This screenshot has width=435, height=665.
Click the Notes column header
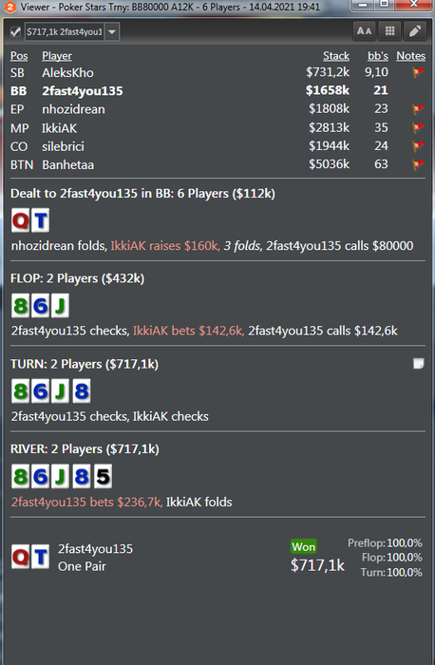(x=411, y=56)
